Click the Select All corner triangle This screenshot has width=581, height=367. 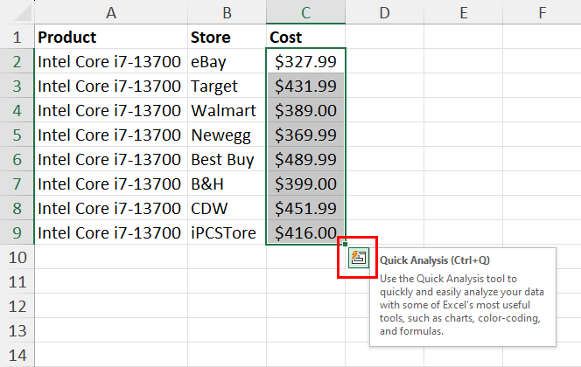coord(22,13)
